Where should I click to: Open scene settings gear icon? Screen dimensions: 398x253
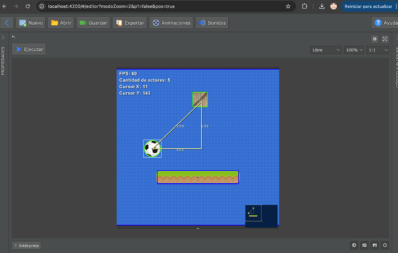[374, 39]
